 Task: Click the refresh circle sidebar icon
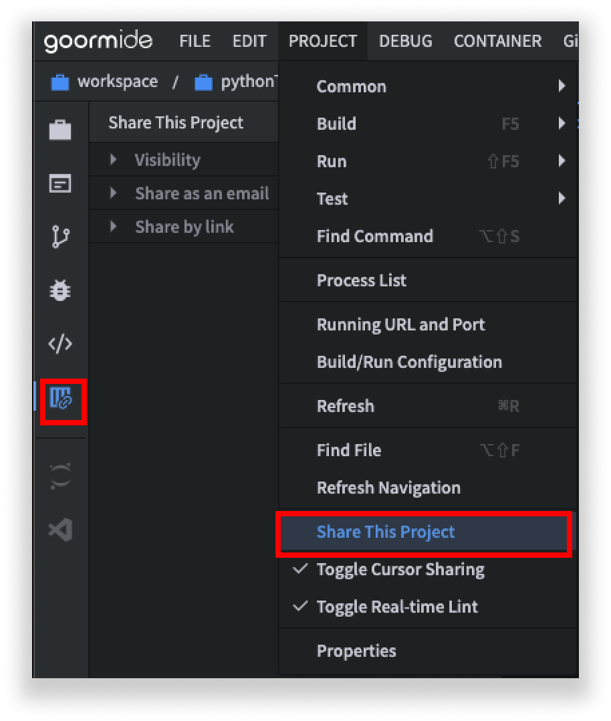[x=60, y=476]
